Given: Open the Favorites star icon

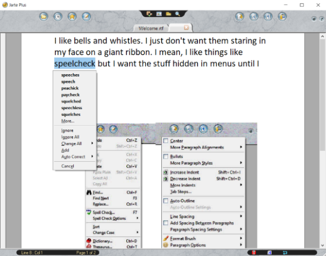Looking at the screenshot, I should [72, 17].
